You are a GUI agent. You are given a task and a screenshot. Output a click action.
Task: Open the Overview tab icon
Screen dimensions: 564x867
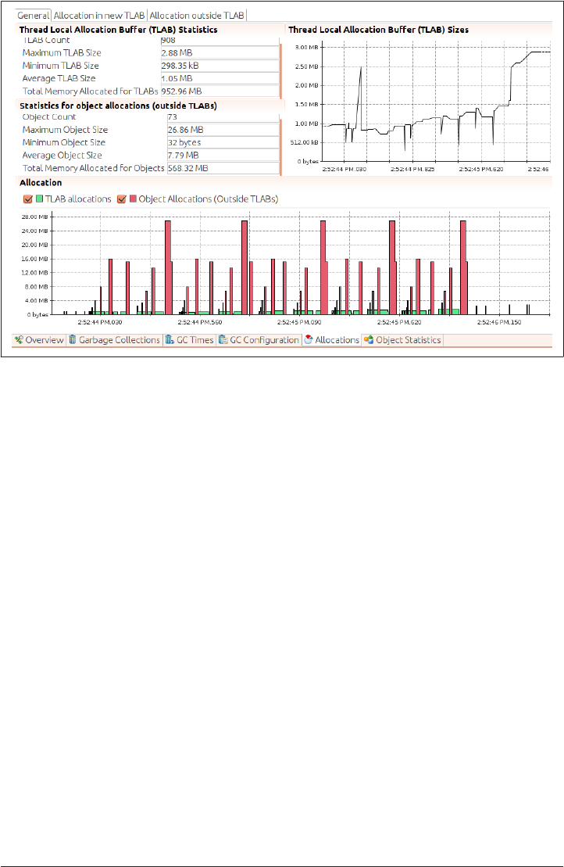point(19,340)
